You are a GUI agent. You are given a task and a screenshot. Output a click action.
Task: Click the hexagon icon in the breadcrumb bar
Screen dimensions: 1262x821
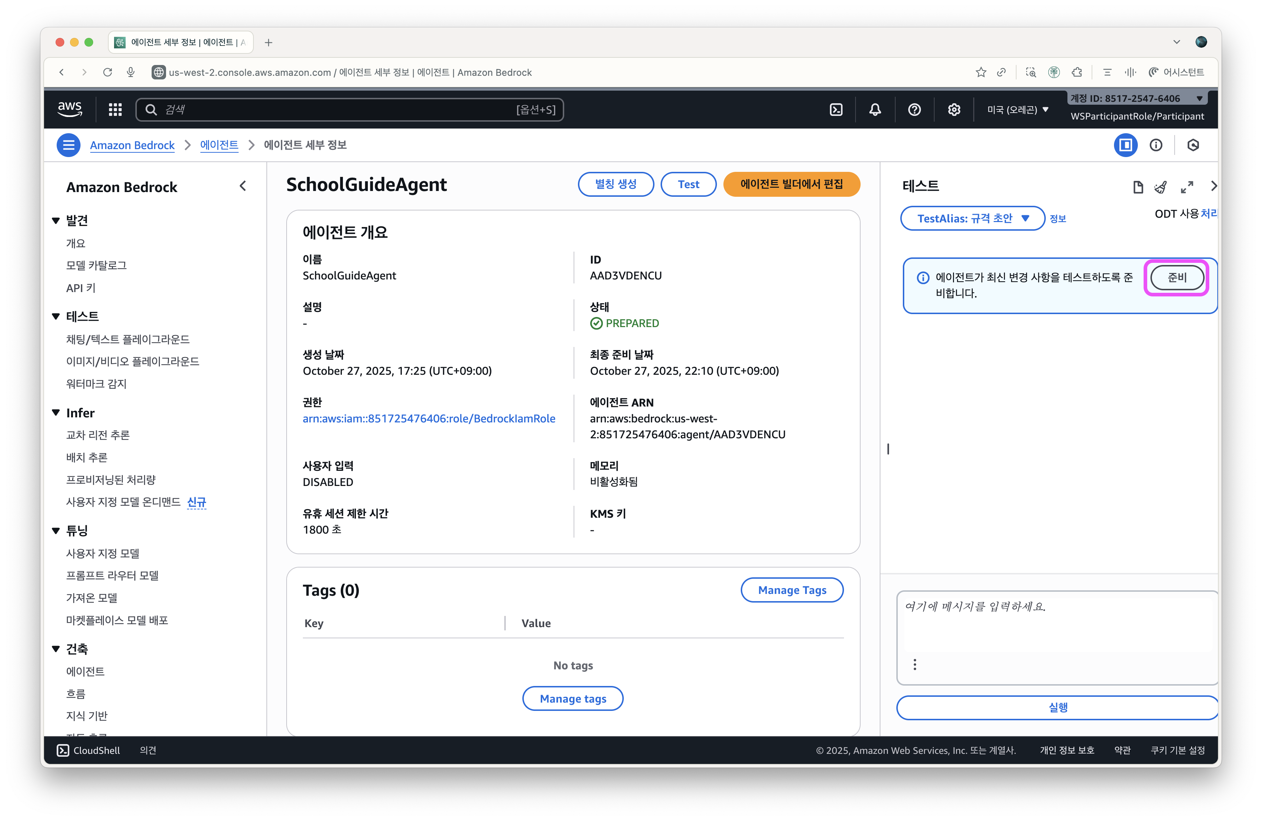[x=1193, y=145]
